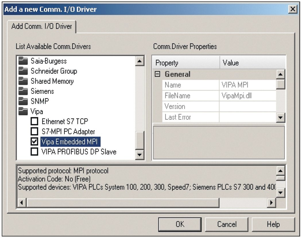Viewport: 302px width, 238px height.
Task: Click the properties grid scrollbar thumb
Action: (280, 84)
